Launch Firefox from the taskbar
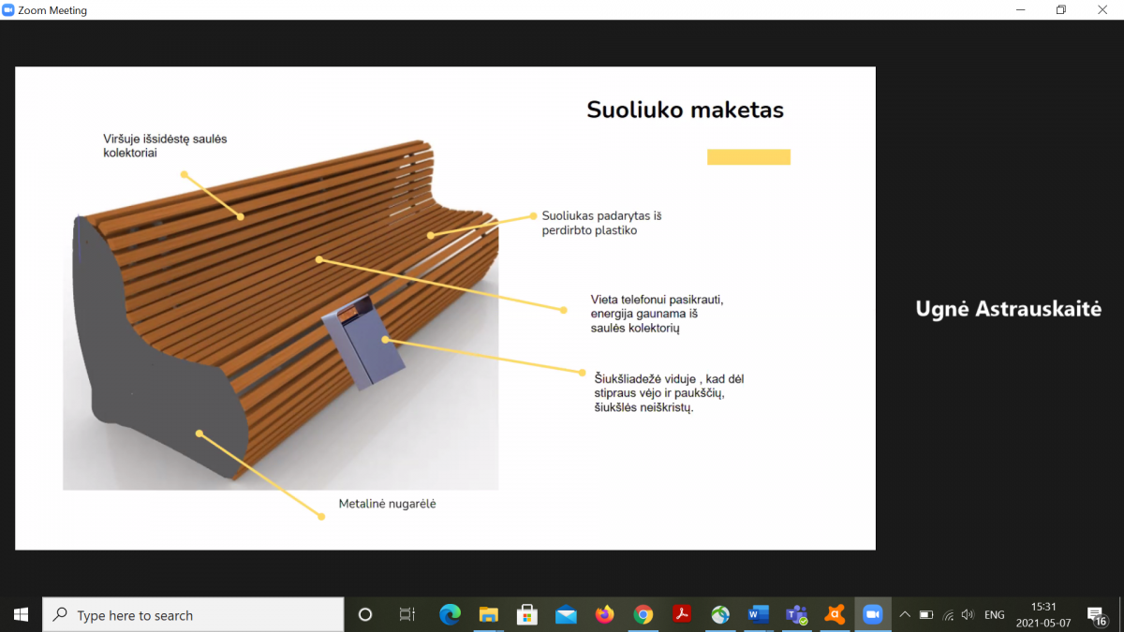Viewport: 1124px width, 632px height. [x=604, y=615]
